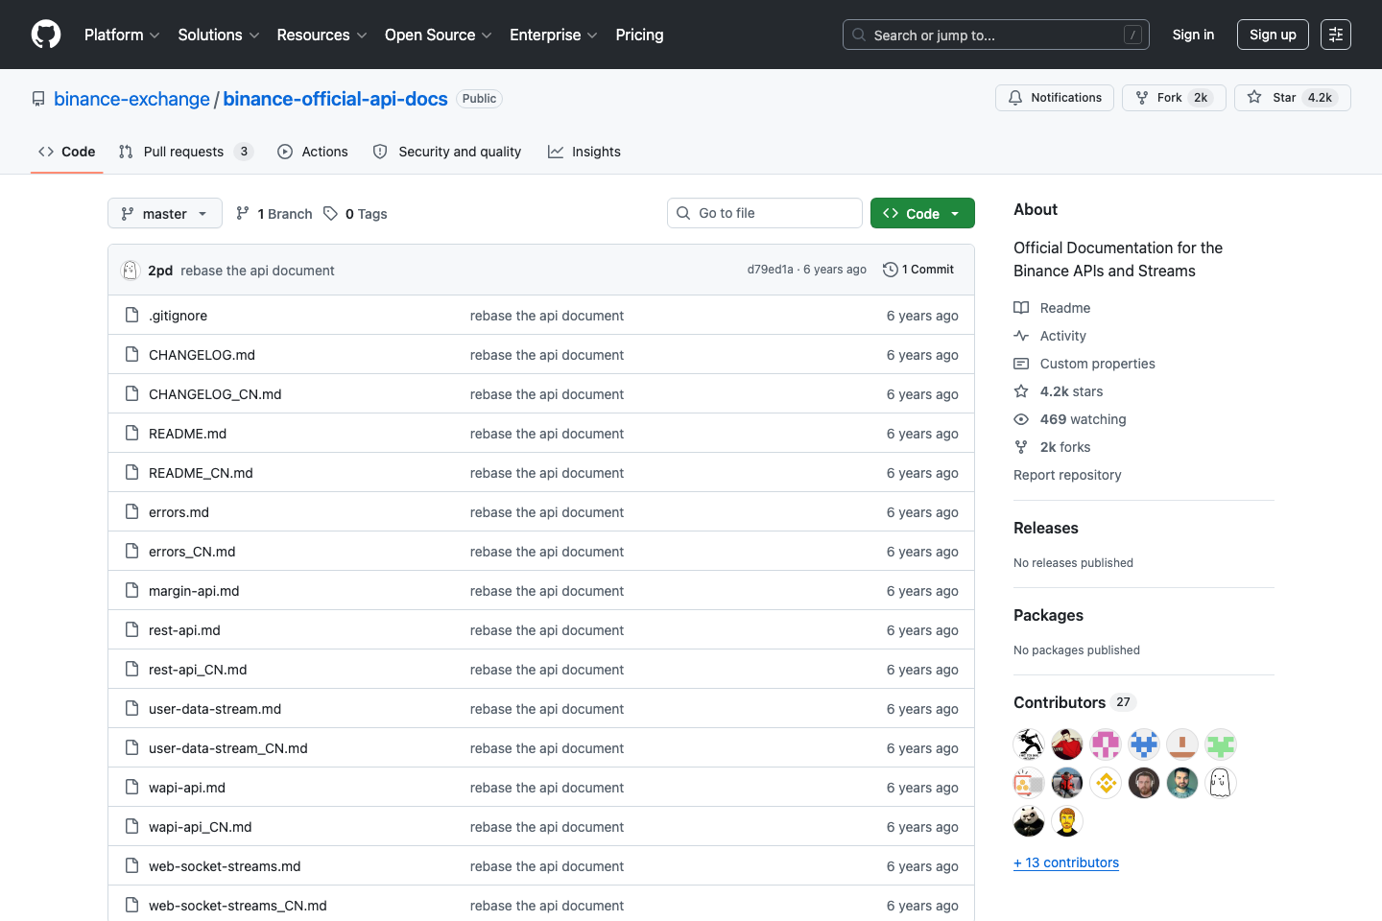Click the GitHub logo icon
The height and width of the screenshot is (921, 1382).
point(46,35)
